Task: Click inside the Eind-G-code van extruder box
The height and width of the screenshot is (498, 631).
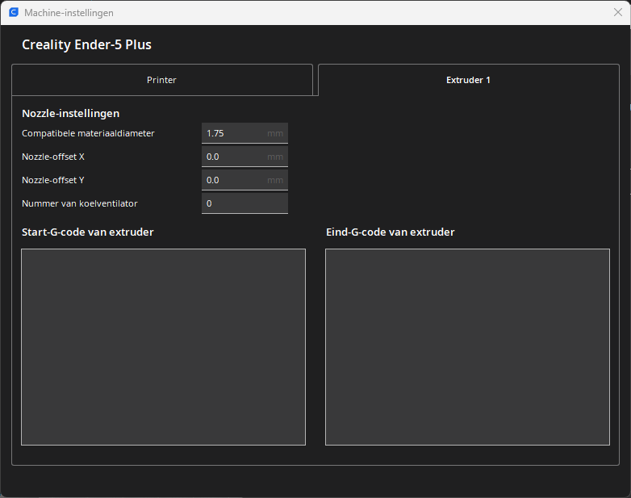Action: click(468, 347)
